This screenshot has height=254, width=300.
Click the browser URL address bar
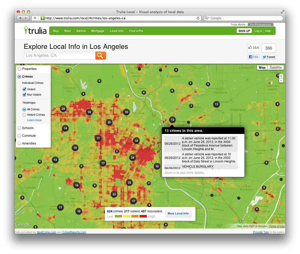[x=116, y=18]
